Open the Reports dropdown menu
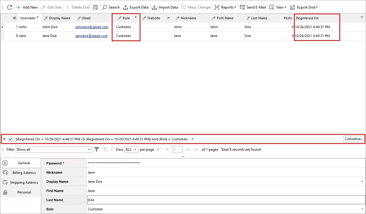Image resolution: width=366 pixels, height=214 pixels. [x=225, y=7]
